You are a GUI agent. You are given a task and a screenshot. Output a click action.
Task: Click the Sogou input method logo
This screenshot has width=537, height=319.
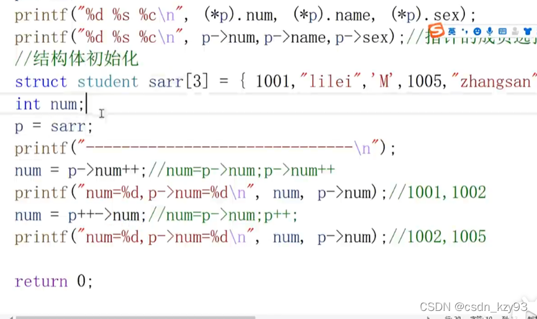(436, 30)
